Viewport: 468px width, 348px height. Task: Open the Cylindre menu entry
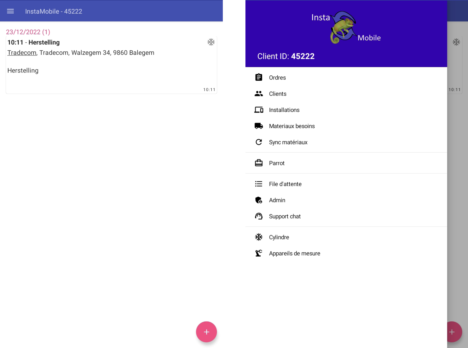pos(346,237)
